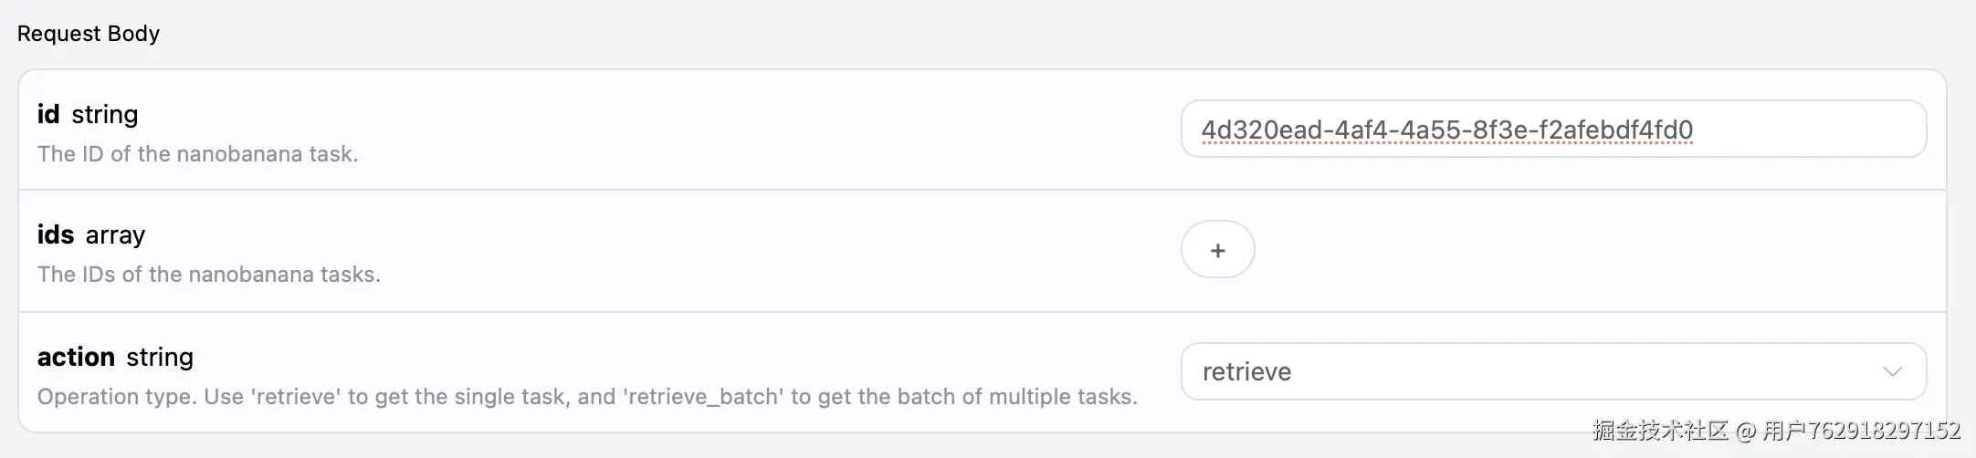This screenshot has height=458, width=1976.
Task: Click 'The IDs of the nanobanana tasks.' description
Action: (x=208, y=275)
